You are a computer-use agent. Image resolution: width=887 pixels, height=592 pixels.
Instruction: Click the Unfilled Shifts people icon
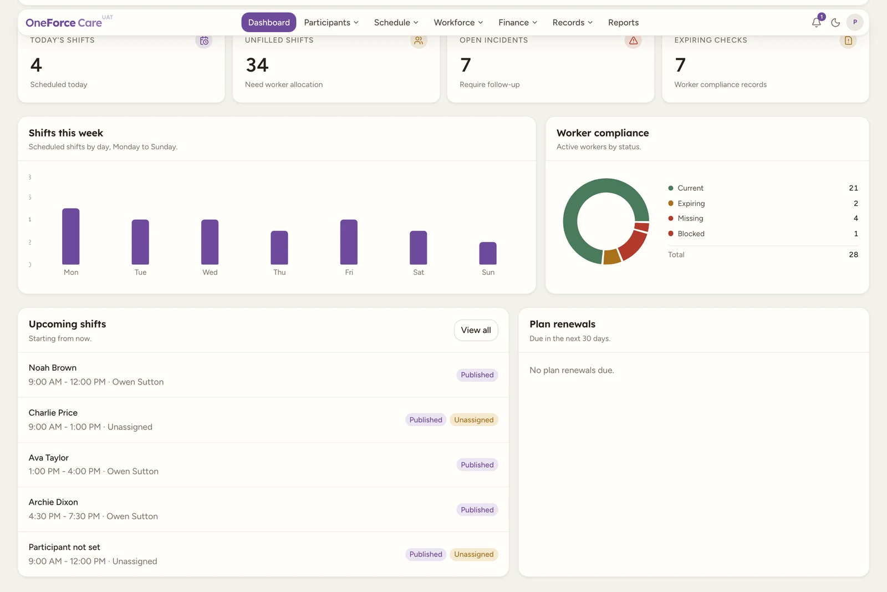pyautogui.click(x=419, y=41)
